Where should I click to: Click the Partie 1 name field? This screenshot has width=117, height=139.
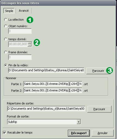tap(53, 84)
